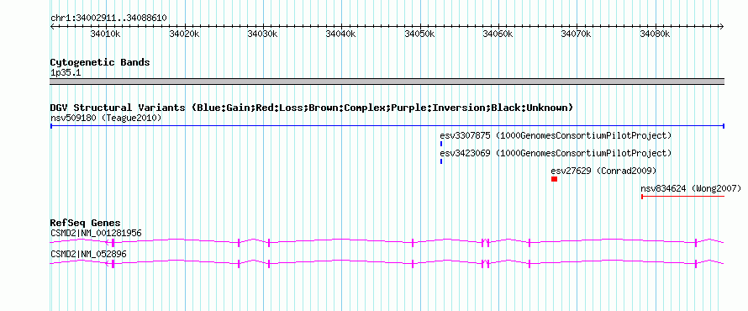Image resolution: width=748 pixels, height=311 pixels.
Task: Open variant nsv509180 (Teague2010) label
Action: point(106,118)
